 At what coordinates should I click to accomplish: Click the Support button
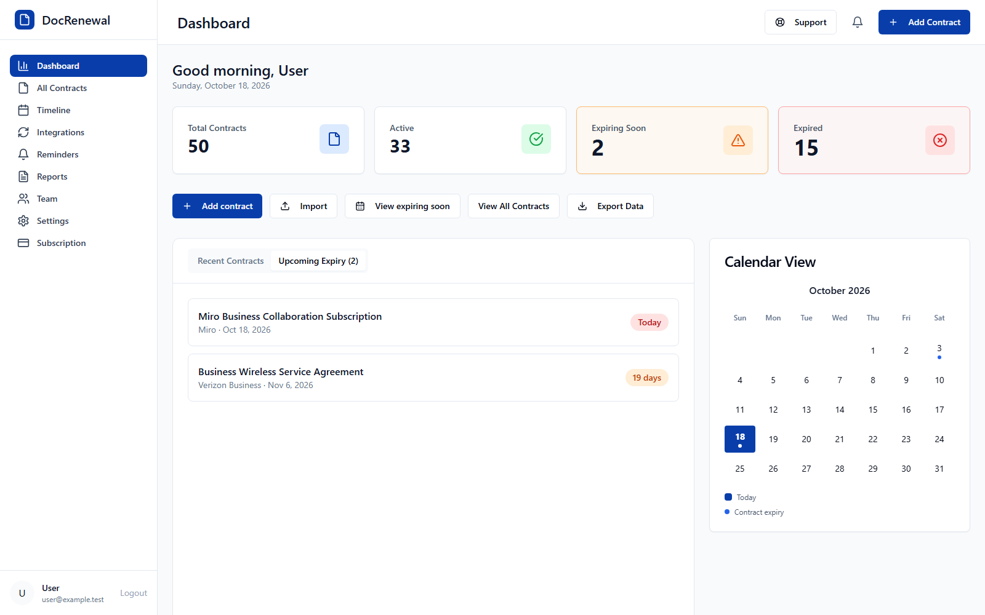[800, 22]
